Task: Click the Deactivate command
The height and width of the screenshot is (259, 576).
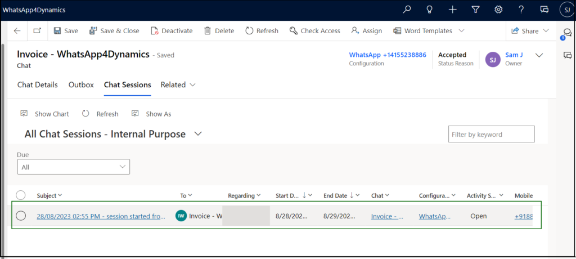Action: pos(172,31)
